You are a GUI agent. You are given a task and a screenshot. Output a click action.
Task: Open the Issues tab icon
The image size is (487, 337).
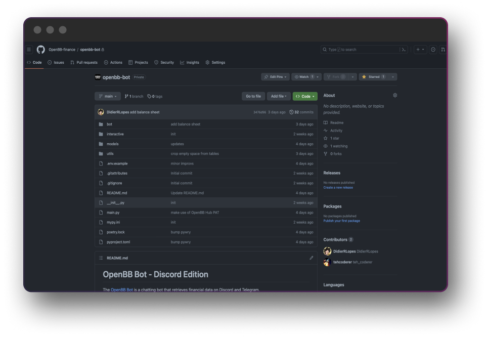[49, 62]
